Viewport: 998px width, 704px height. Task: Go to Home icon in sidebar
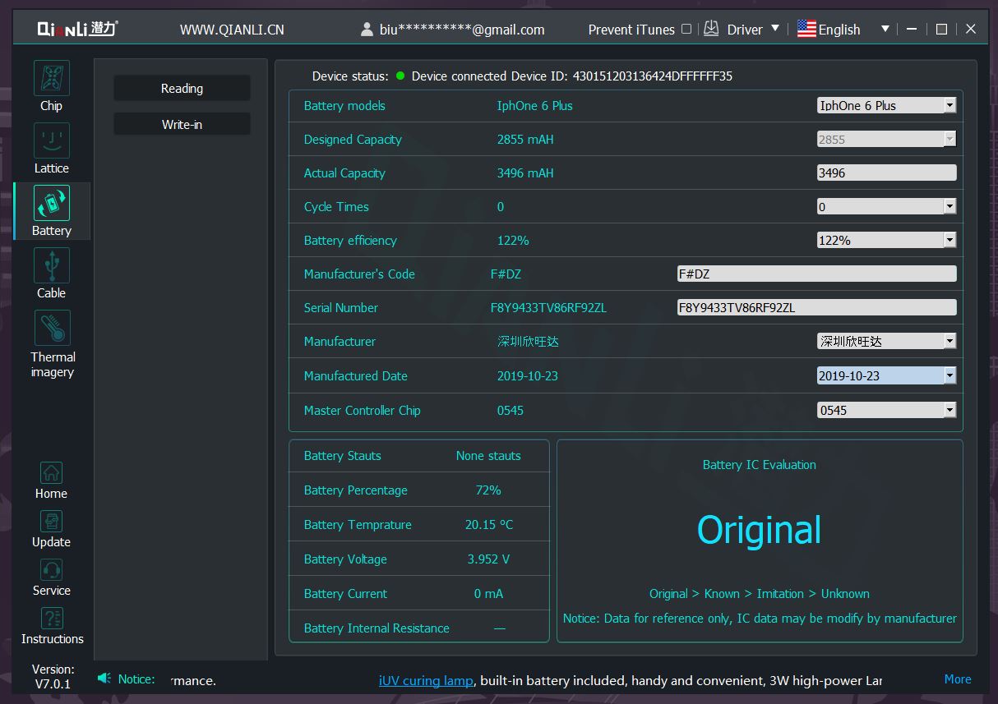coord(51,474)
